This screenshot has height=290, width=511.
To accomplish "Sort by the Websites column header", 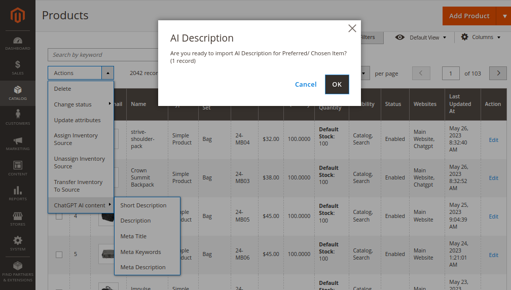I will coord(427,104).
